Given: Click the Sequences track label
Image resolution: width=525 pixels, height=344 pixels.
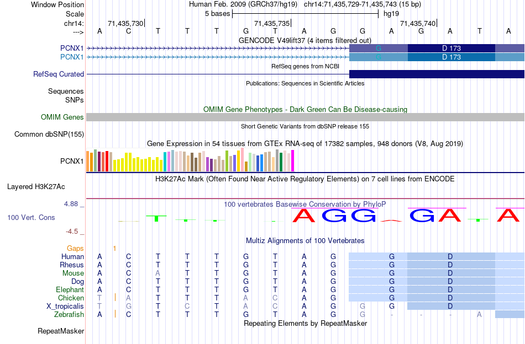Looking at the screenshot, I should [66, 91].
